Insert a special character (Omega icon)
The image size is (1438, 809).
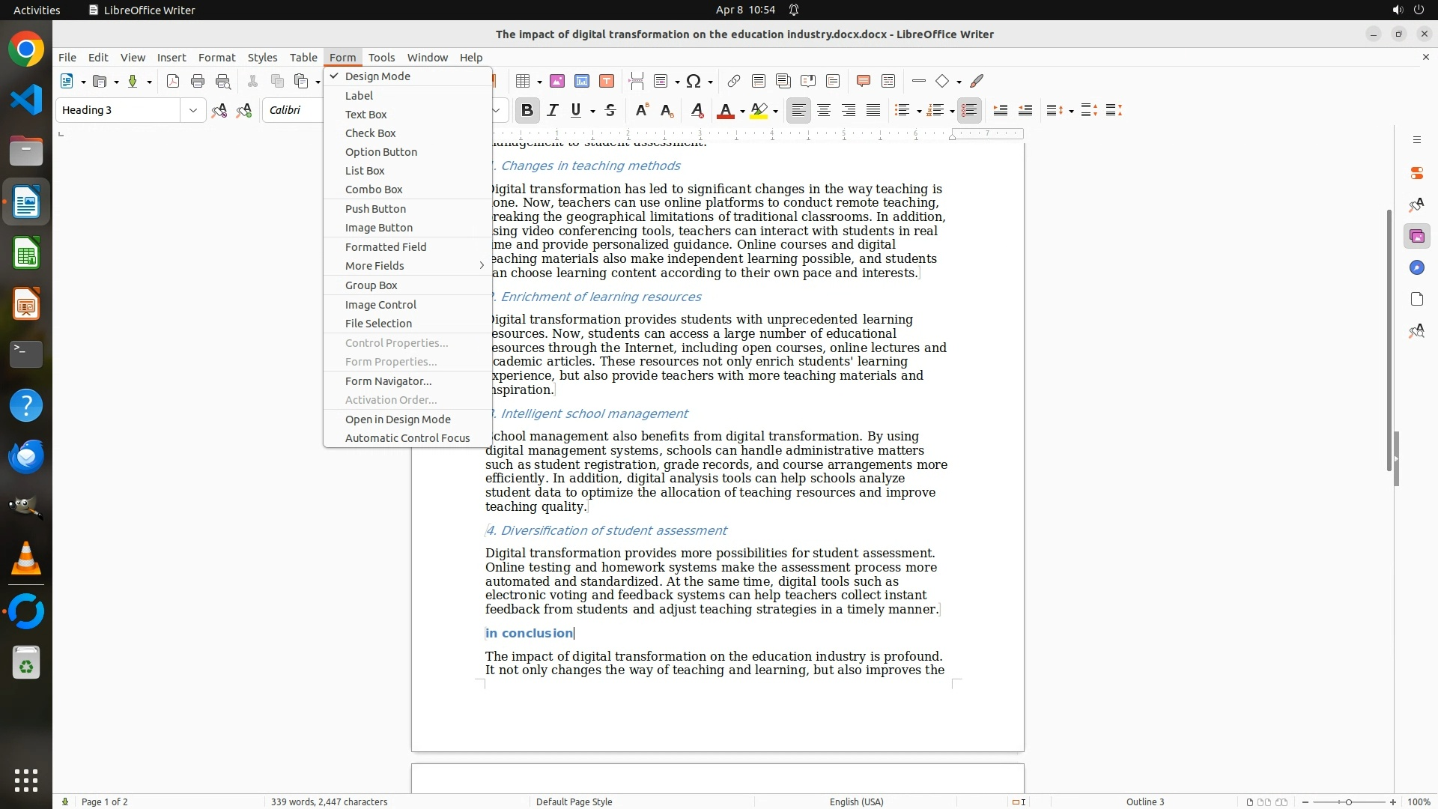pos(694,82)
